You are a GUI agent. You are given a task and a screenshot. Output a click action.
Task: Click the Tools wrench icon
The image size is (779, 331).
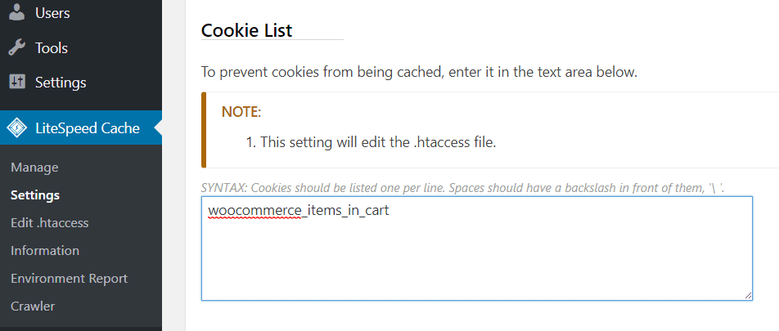point(16,48)
